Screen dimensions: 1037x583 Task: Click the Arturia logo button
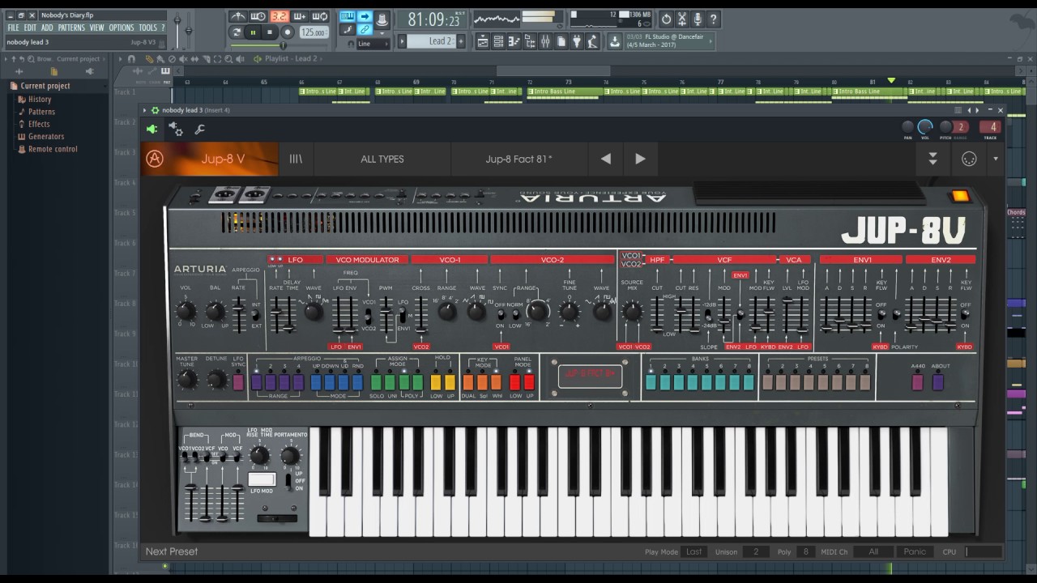tap(154, 159)
